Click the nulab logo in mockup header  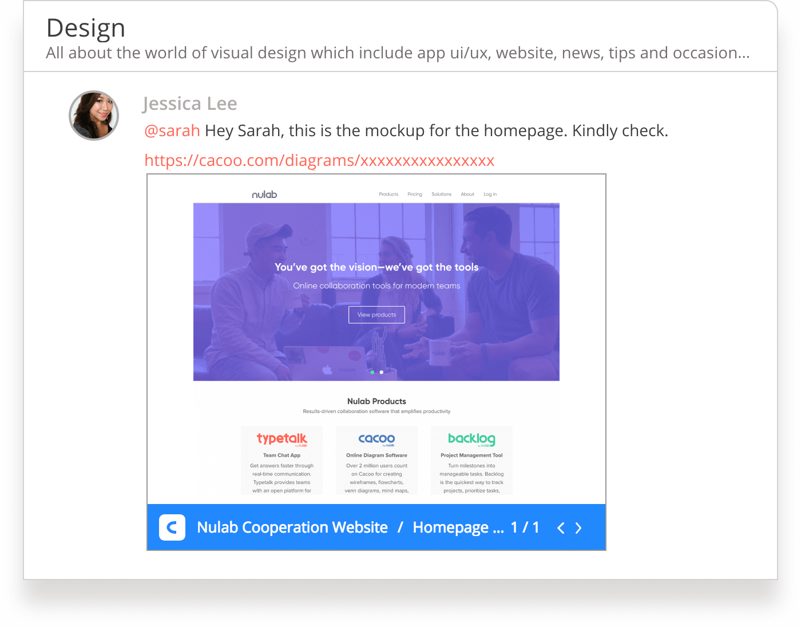click(x=264, y=195)
